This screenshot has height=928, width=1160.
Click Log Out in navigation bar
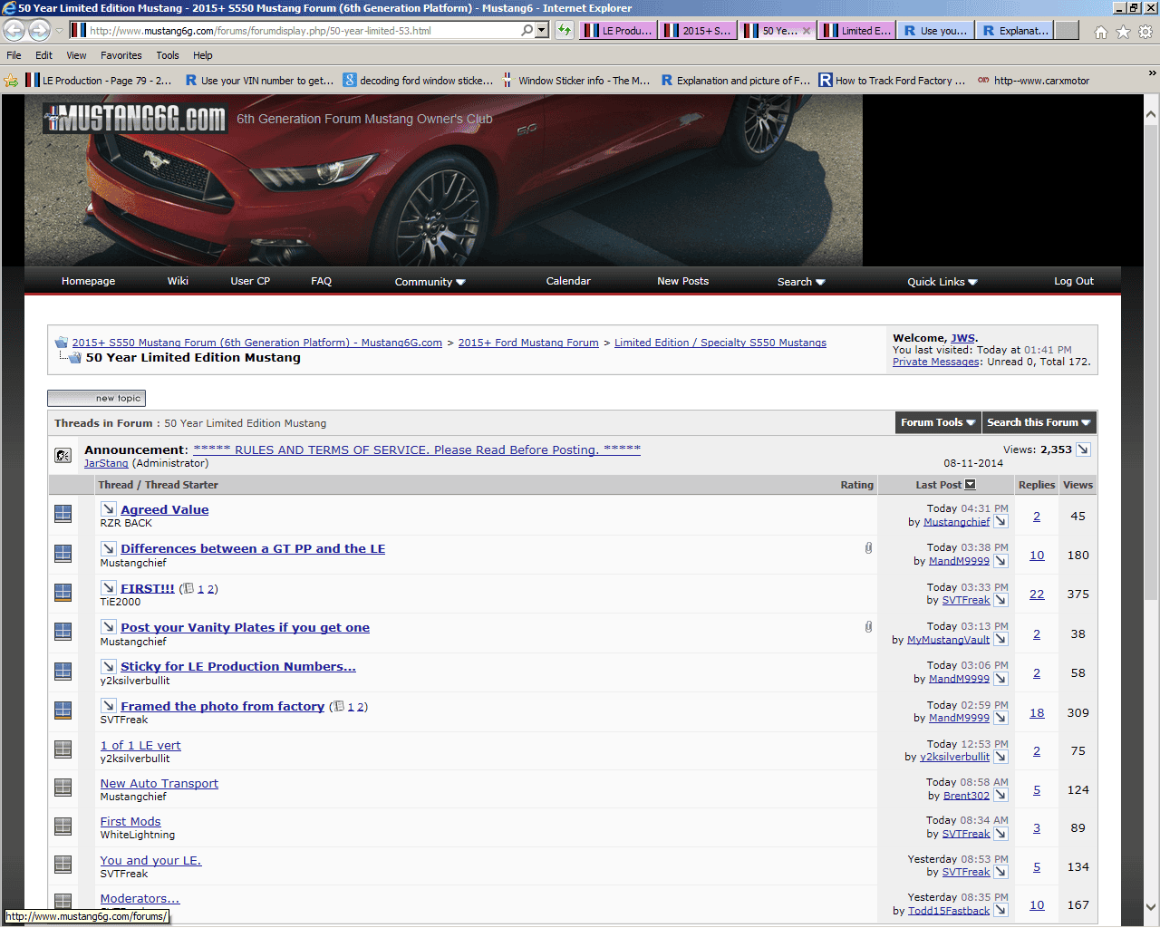tap(1074, 281)
